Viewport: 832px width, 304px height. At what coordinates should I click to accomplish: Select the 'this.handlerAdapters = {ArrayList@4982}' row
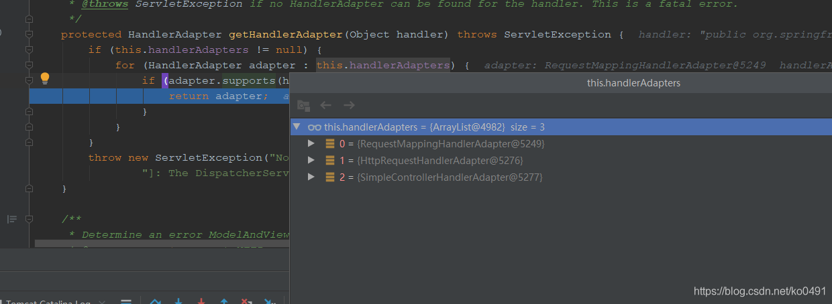coord(561,127)
